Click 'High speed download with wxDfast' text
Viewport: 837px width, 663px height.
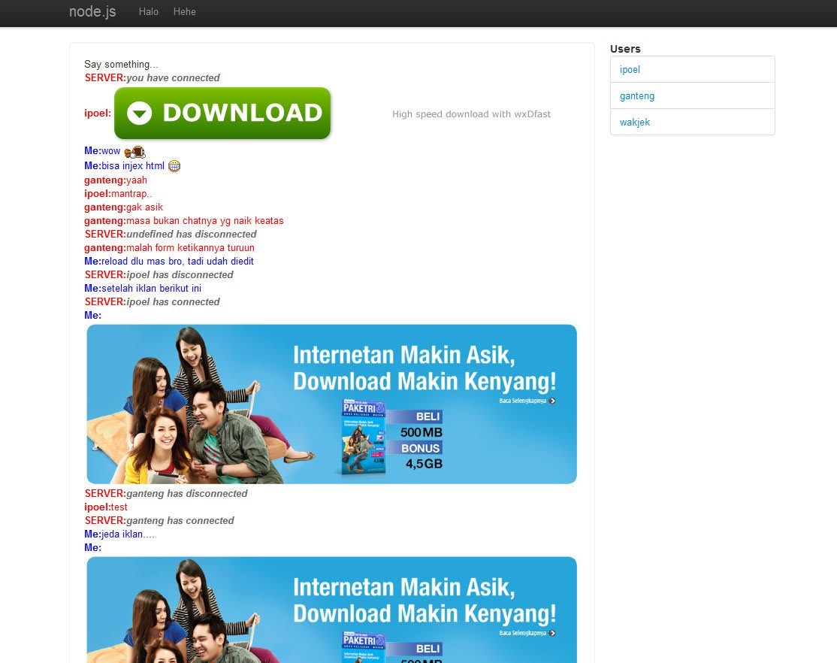pos(471,114)
